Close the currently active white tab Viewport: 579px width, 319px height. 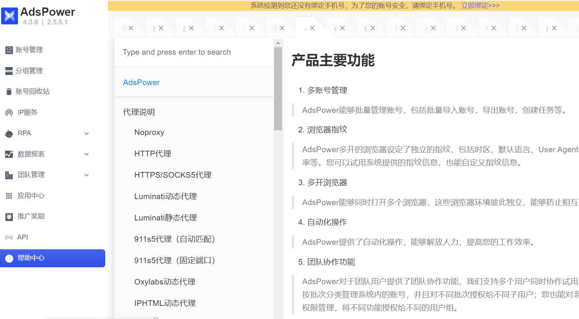click(312, 28)
